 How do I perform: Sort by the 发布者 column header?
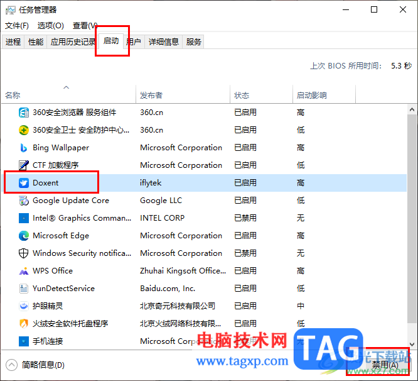click(183, 96)
